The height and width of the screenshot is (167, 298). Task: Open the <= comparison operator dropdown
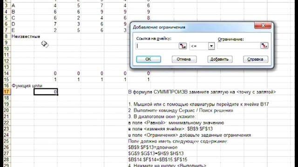coord(211,46)
